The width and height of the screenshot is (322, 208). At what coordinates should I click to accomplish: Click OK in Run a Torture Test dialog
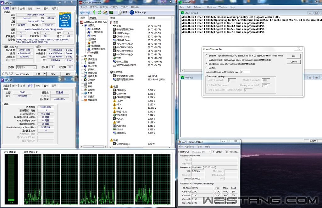click(x=294, y=56)
